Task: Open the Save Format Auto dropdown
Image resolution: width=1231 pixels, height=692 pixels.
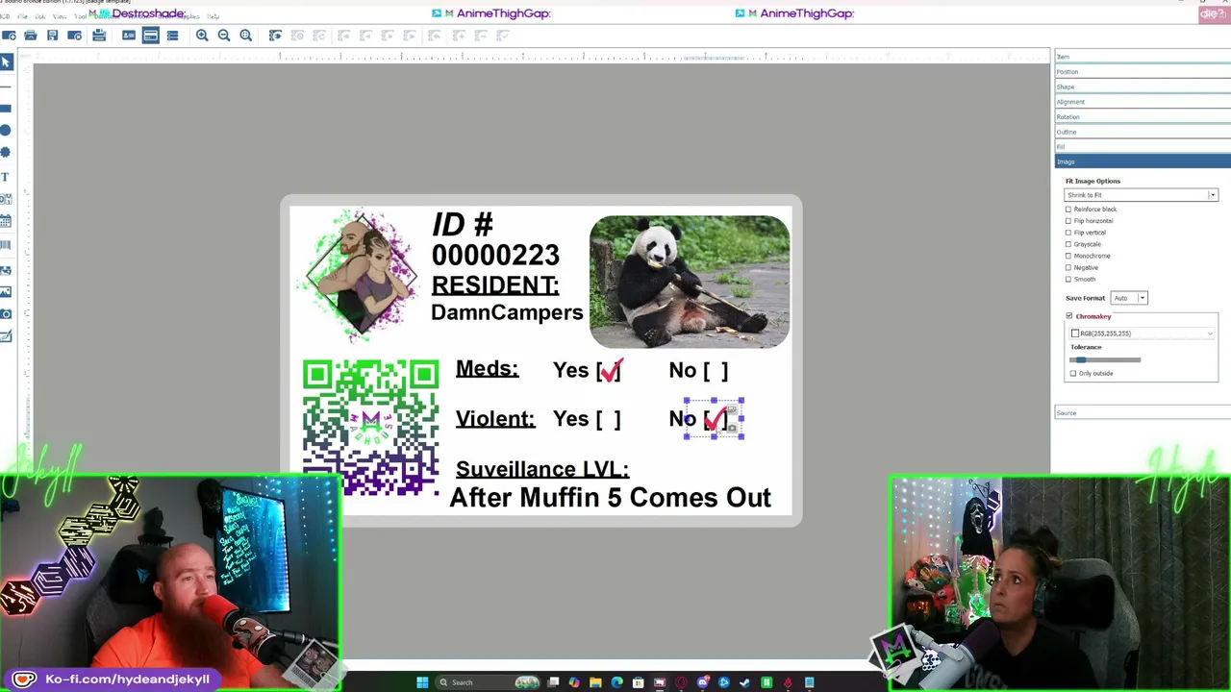Action: pos(1129,298)
